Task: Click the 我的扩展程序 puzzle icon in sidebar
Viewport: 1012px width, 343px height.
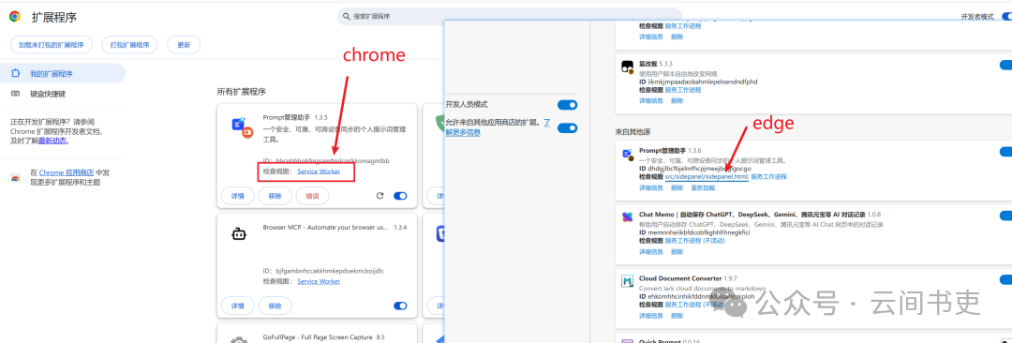Action: pos(16,74)
